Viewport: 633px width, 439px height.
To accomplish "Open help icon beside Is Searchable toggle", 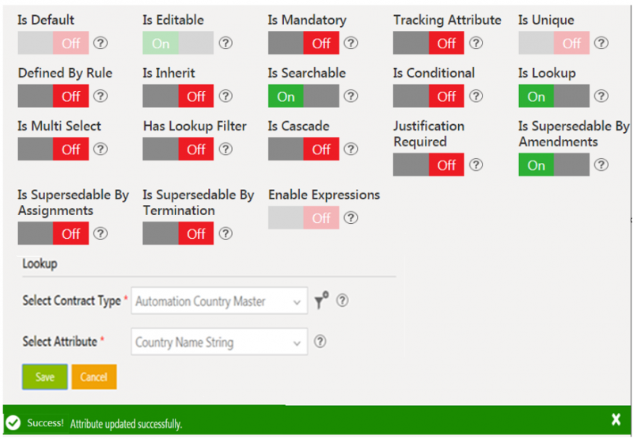I will pos(351,97).
